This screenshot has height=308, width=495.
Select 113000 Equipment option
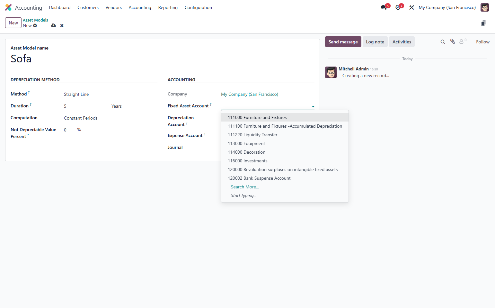coord(285,143)
